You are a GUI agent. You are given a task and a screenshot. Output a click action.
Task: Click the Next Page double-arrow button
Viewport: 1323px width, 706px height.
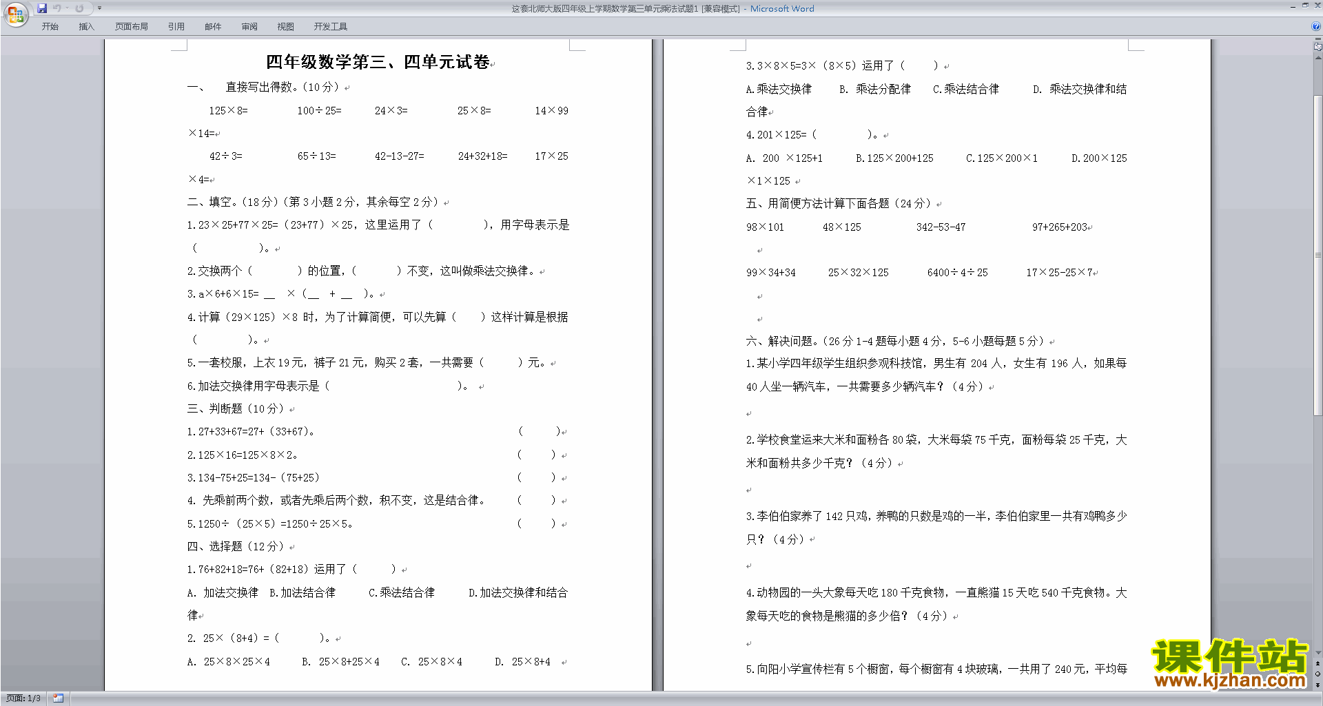(1318, 685)
